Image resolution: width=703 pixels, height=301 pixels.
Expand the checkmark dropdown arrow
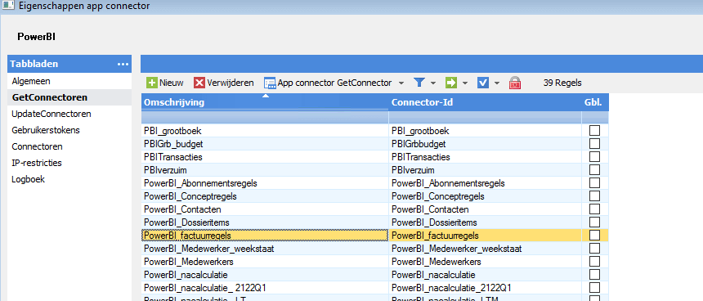(497, 83)
